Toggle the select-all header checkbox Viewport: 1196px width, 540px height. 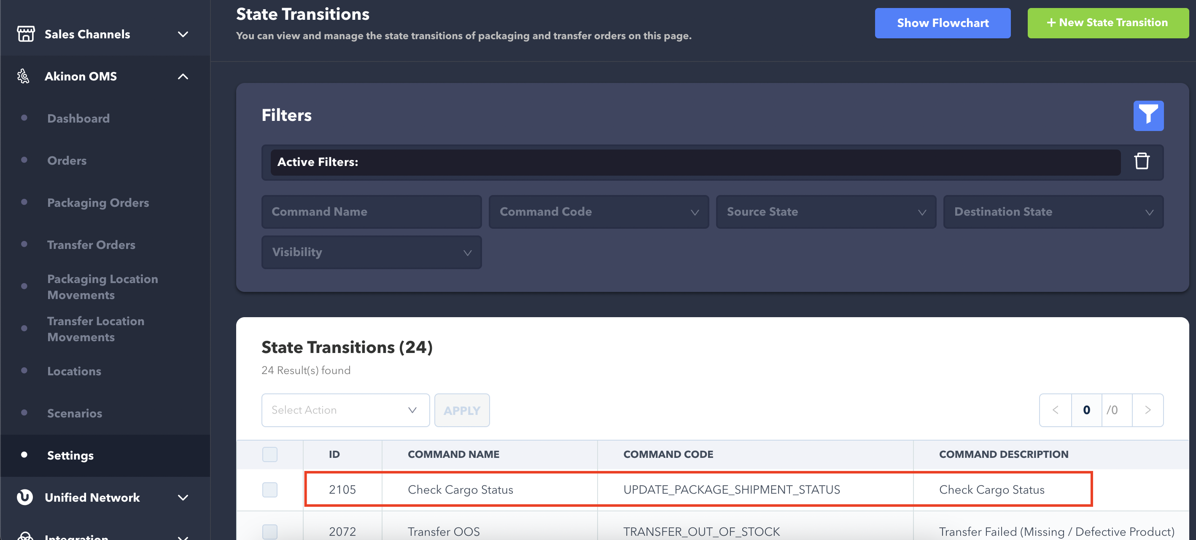coord(269,454)
